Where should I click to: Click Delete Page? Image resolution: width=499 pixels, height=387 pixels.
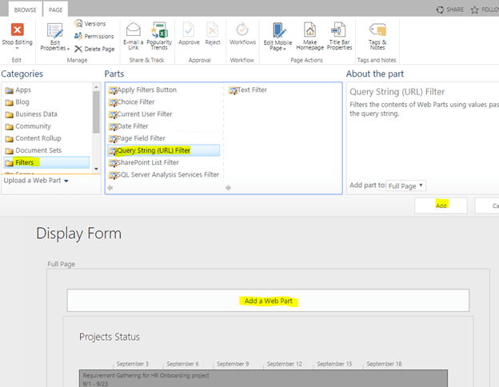[94, 49]
